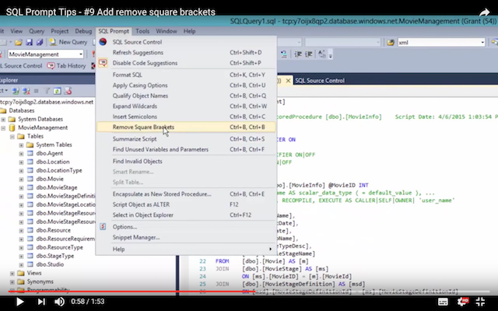The image size is (498, 311).
Task: Click the Connect Object Explorer icon
Action: tap(16, 91)
